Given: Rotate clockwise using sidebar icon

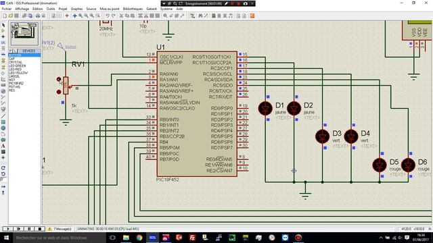Looking at the screenshot, I should click(x=3, y=168).
